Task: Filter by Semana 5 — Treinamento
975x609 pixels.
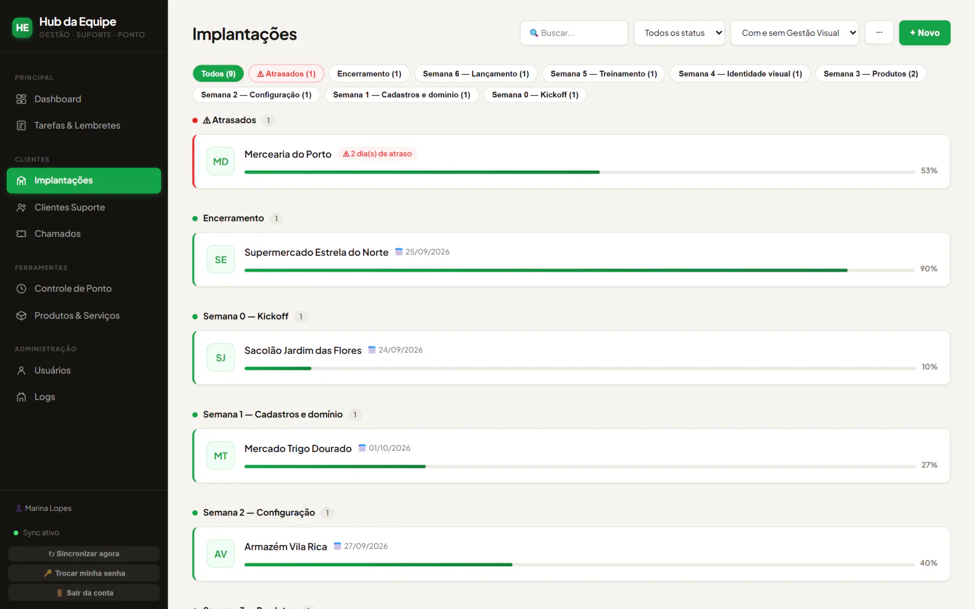Action: (x=604, y=74)
